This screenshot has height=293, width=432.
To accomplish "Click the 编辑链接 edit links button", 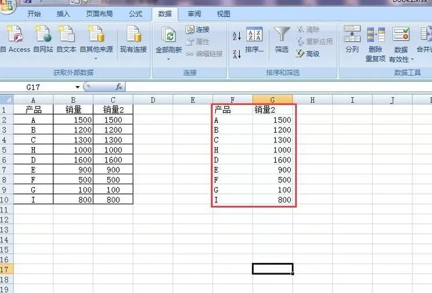I will pyautogui.click(x=204, y=54).
